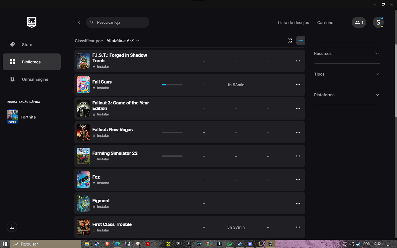Viewport: 397px width, 248px height.
Task: Open Microsoft Edge from the taskbar
Action: (117, 244)
